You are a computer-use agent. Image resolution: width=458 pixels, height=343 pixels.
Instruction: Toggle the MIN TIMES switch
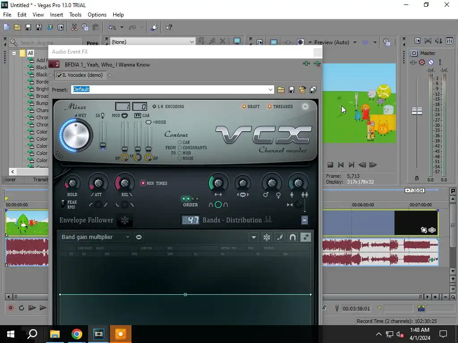tap(143, 183)
